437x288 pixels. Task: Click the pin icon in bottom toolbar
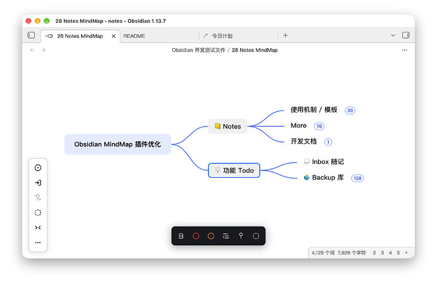pyautogui.click(x=241, y=236)
